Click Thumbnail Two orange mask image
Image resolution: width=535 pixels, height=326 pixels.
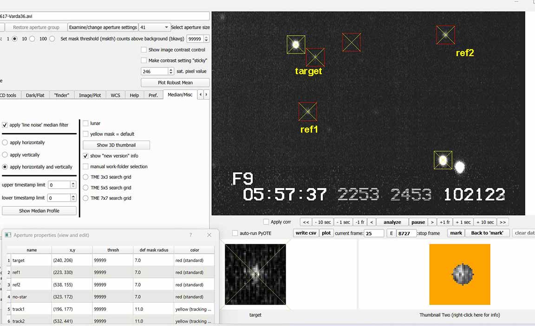point(460,274)
